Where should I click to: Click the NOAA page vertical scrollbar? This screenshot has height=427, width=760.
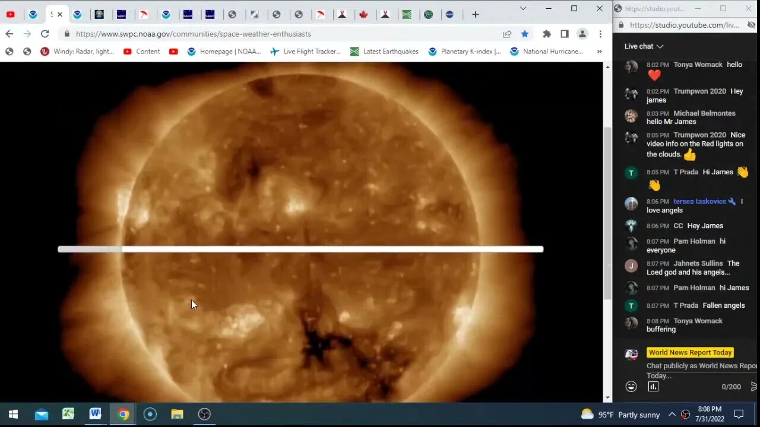tap(607, 213)
